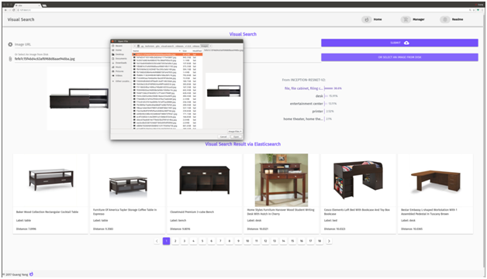Open the Rectangular Cocktail Table result card
Image resolution: width=487 pixels, height=279 pixels.
50,194
